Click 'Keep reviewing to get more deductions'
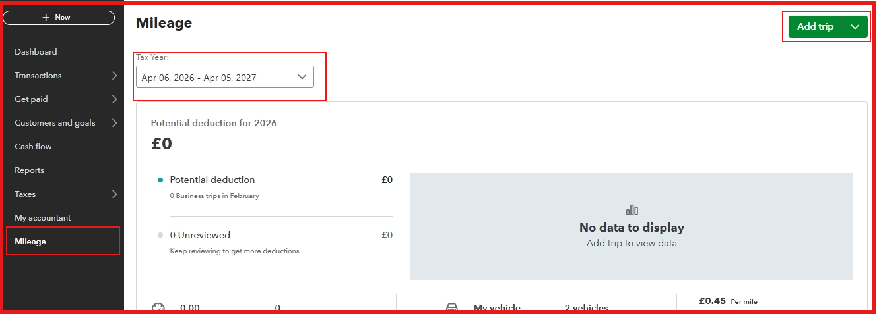 pos(234,251)
